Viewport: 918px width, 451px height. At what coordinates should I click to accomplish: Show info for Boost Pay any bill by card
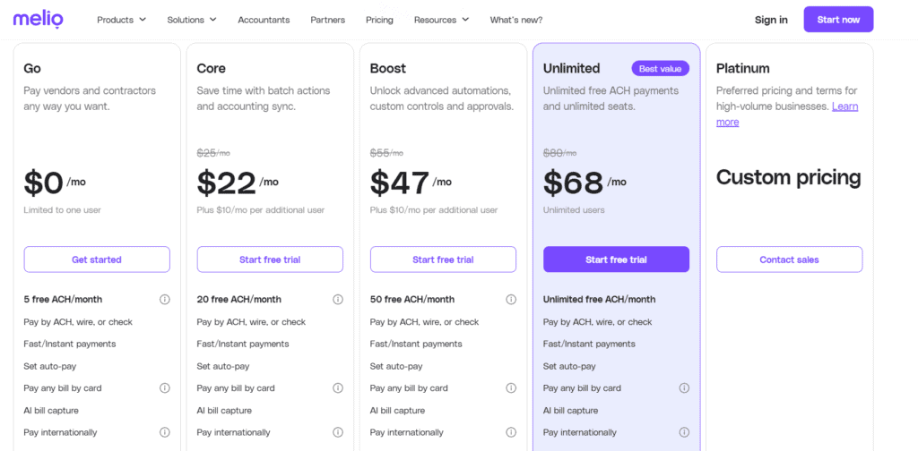pos(511,387)
